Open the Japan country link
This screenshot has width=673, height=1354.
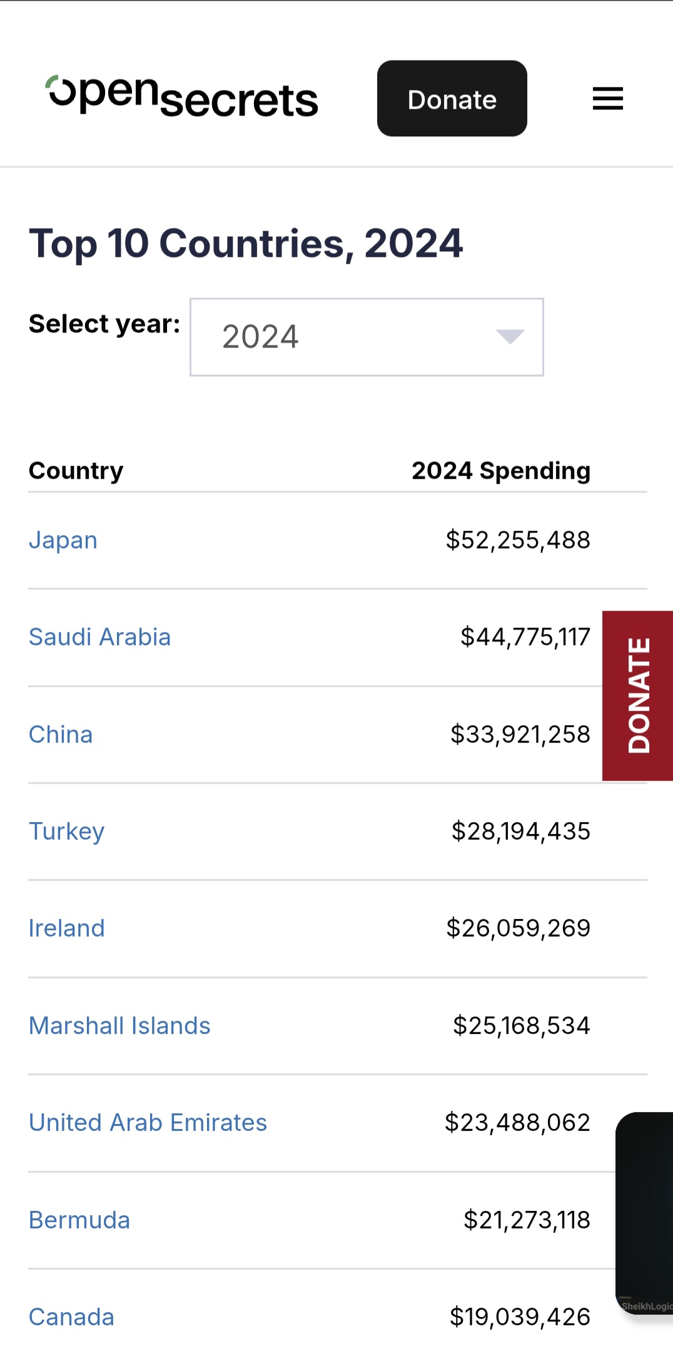(63, 540)
